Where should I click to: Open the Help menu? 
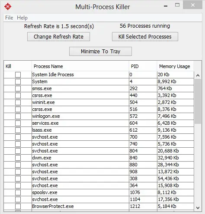[22, 18]
